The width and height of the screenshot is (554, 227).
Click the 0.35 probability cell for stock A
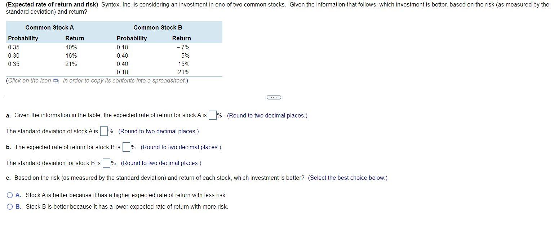point(13,47)
